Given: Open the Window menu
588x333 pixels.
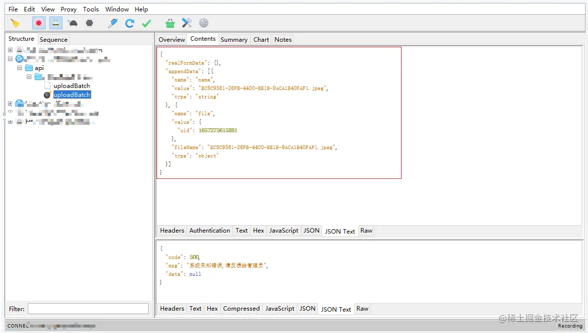Looking at the screenshot, I should tap(117, 9).
